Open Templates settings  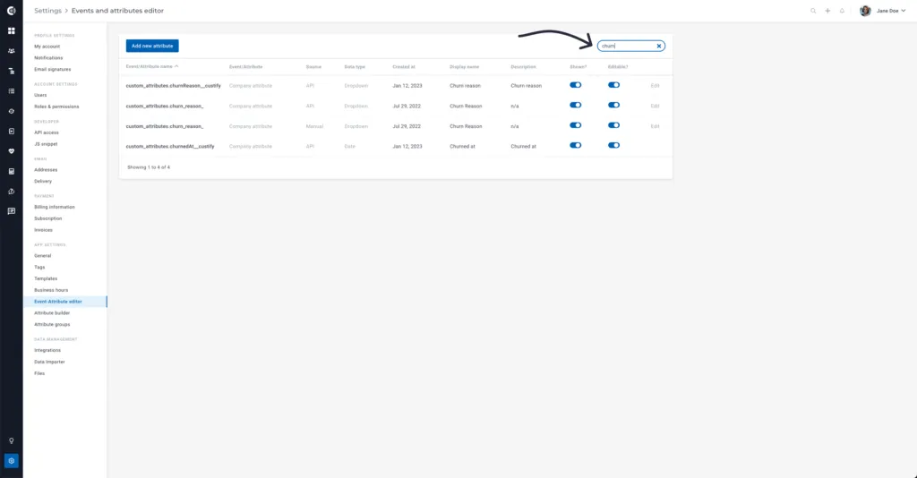46,278
